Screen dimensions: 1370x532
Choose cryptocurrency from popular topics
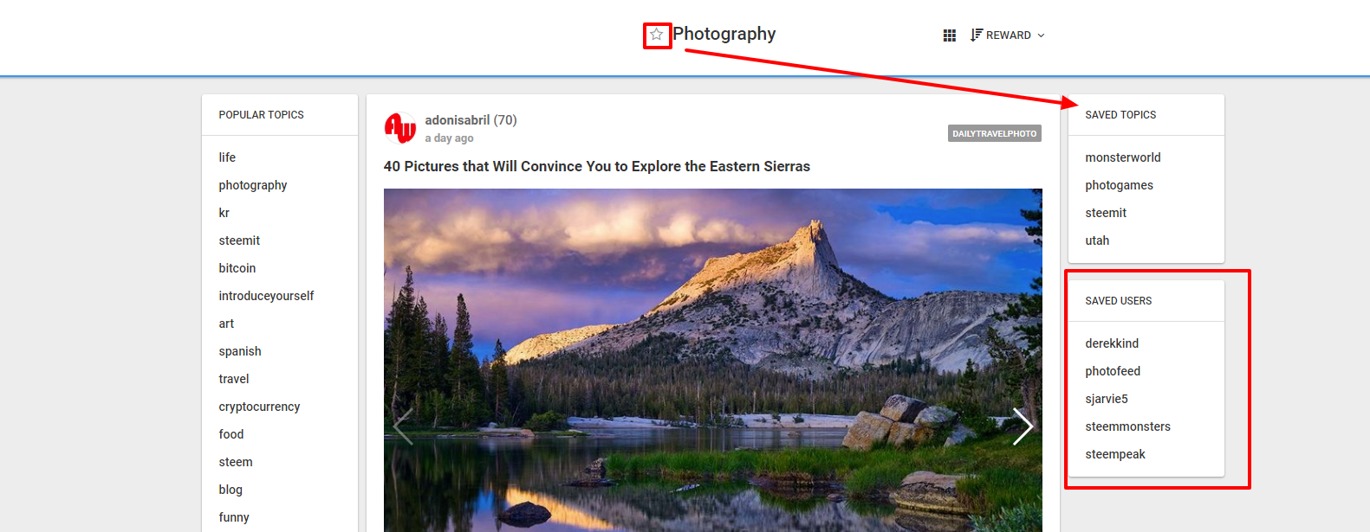pos(259,407)
